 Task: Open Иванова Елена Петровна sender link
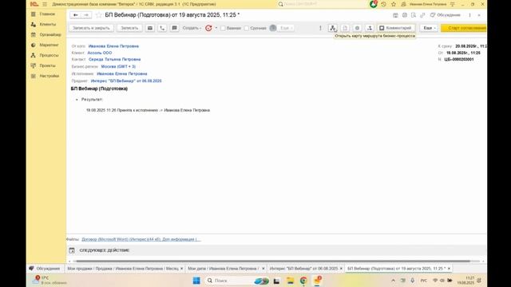click(x=113, y=46)
